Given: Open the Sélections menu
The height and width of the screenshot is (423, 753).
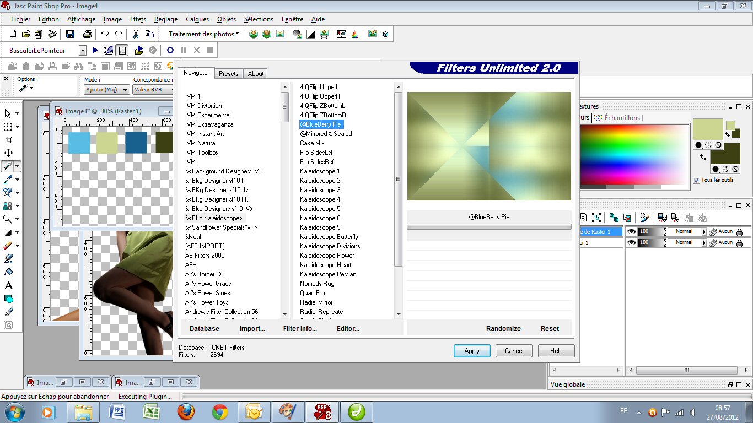Looking at the screenshot, I should click(259, 19).
